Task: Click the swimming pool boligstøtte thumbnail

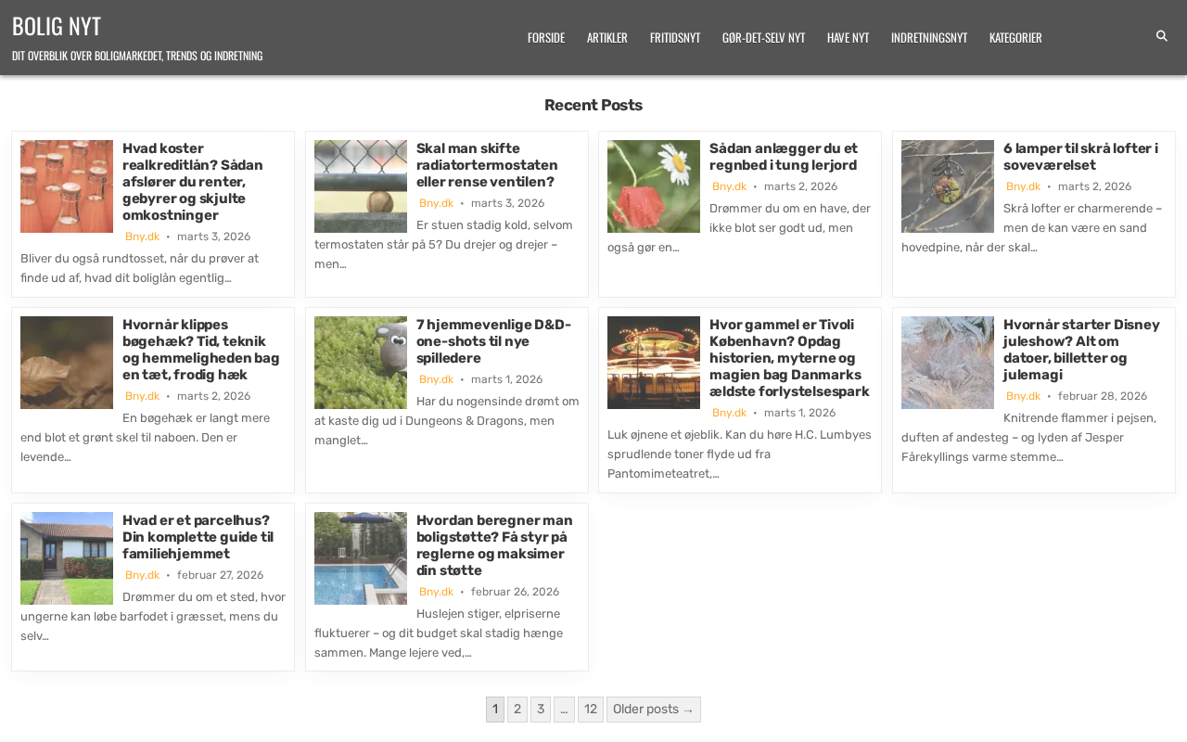Action: [x=360, y=558]
